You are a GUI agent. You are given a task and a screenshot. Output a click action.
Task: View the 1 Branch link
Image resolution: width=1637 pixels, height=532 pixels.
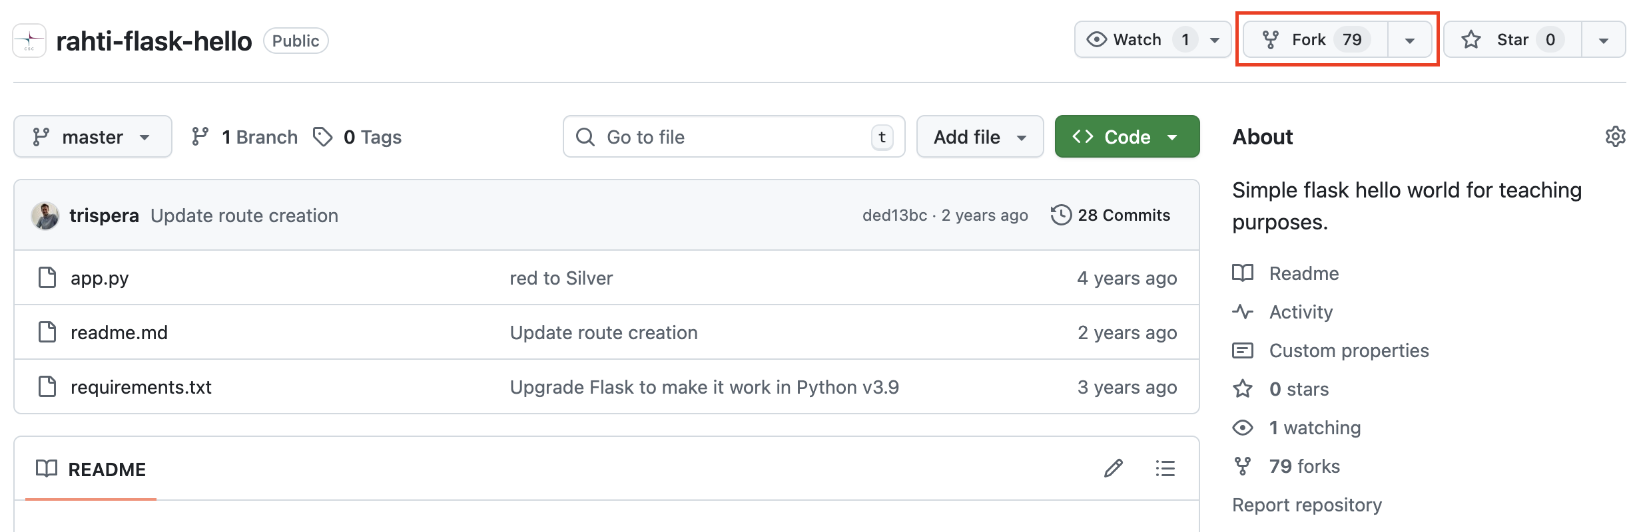tap(244, 136)
